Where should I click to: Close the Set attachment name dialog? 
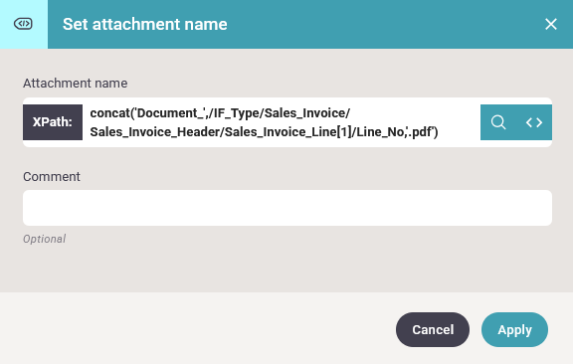551,24
